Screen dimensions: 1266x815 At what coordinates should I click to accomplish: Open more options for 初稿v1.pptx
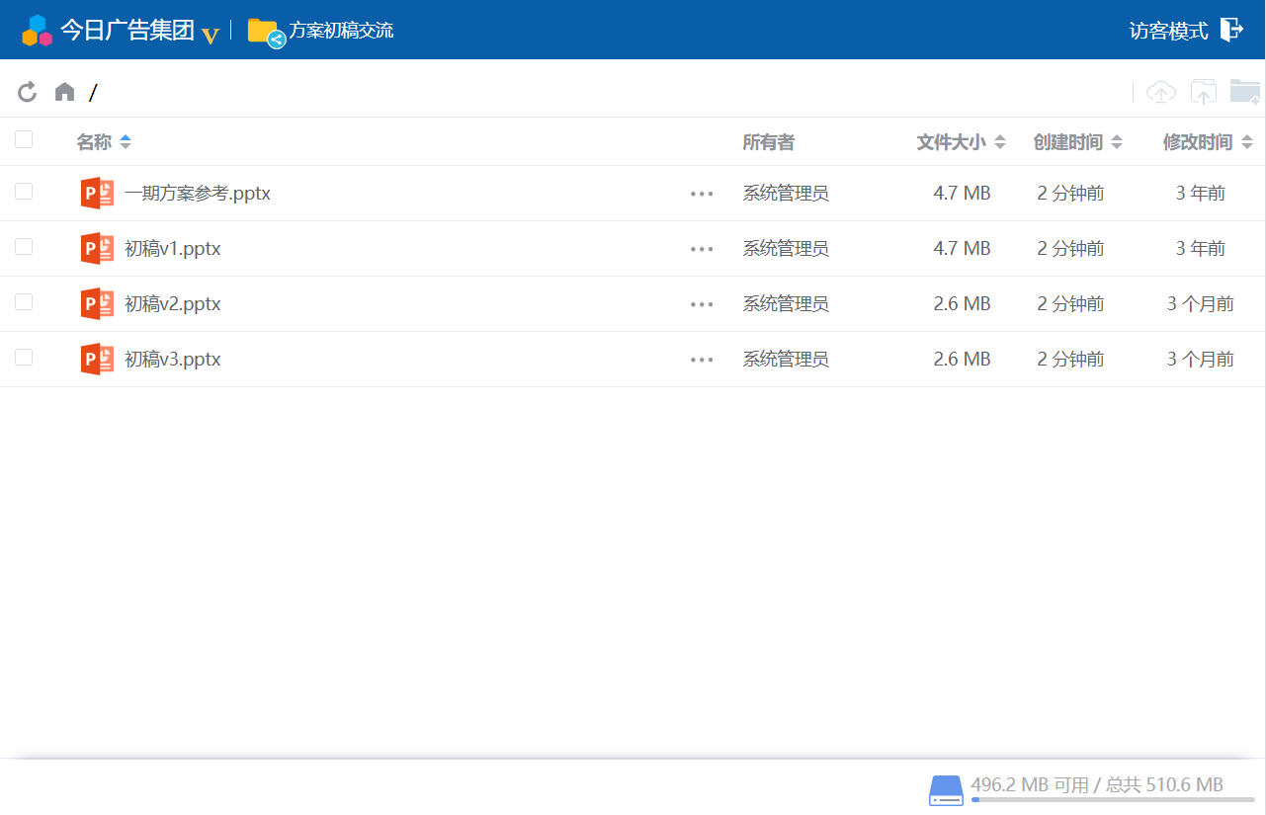click(702, 249)
